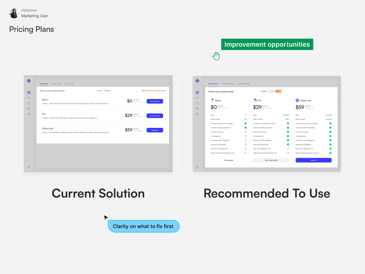
Task: Switch to Monthly billing in Recommended mockup
Action: click(264, 91)
